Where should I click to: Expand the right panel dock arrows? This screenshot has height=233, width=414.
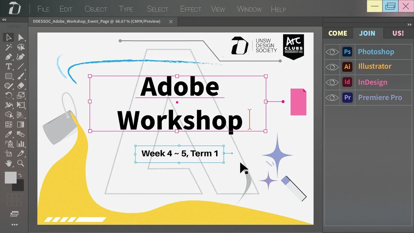pyautogui.click(x=409, y=25)
